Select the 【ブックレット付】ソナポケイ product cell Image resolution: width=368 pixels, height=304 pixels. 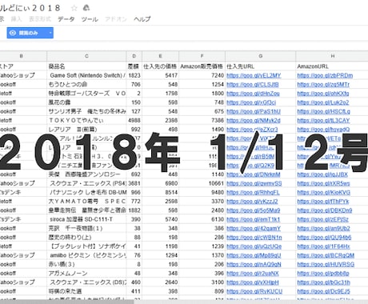86,246
